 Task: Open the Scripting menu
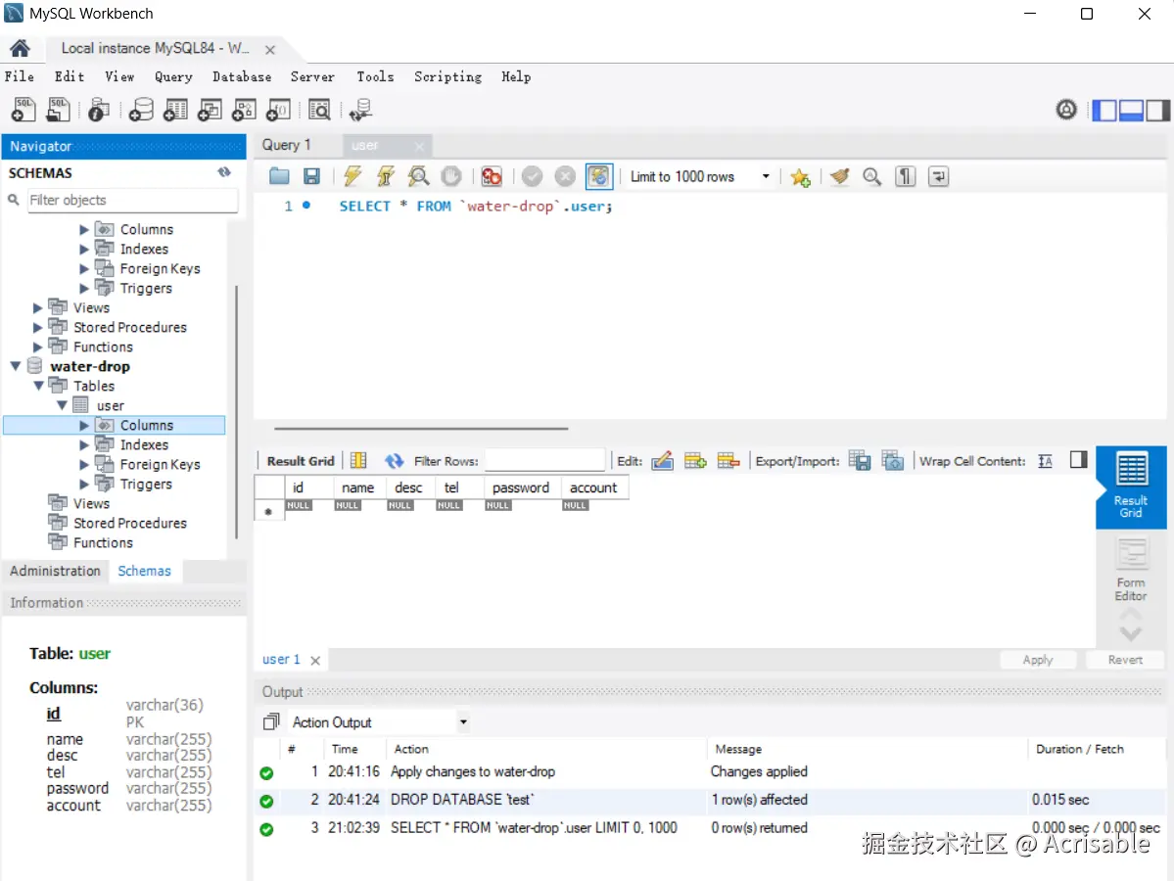click(447, 77)
